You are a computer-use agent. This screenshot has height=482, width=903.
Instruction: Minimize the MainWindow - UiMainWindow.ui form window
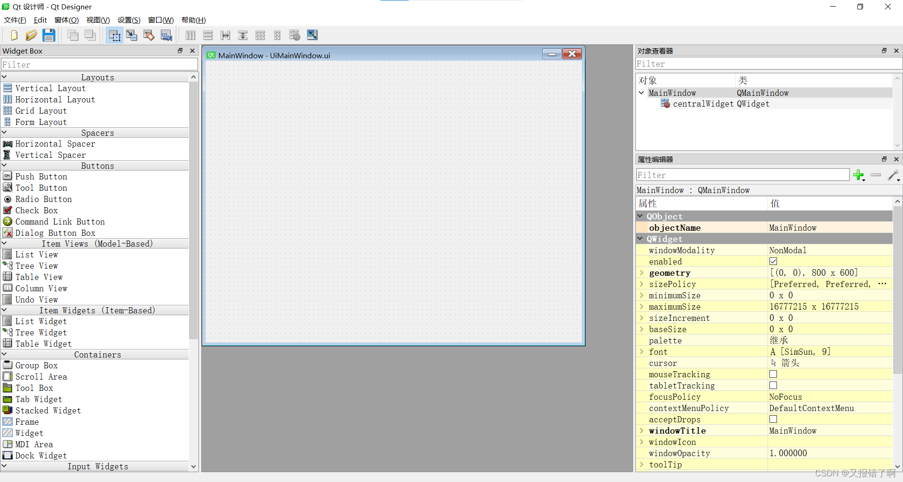[552, 54]
